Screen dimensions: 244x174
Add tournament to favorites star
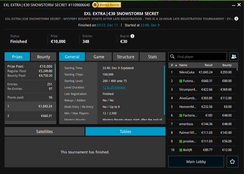click(x=232, y=161)
